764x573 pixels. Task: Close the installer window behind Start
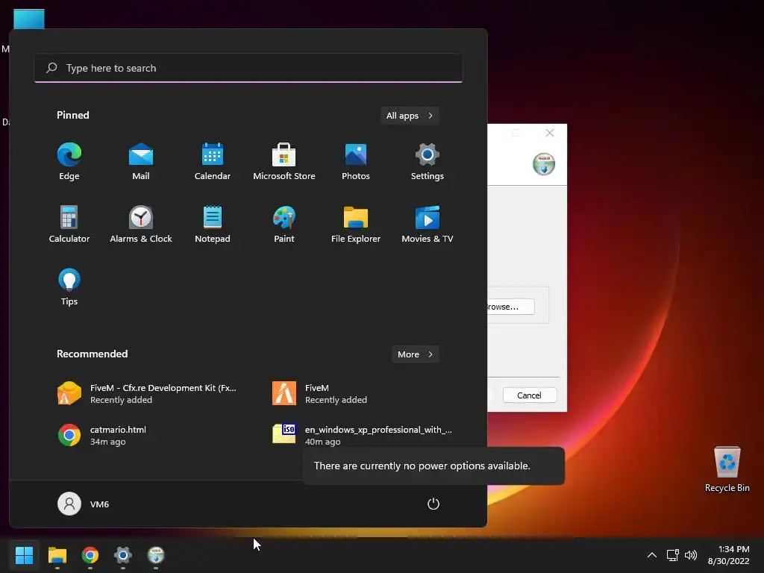[550, 133]
